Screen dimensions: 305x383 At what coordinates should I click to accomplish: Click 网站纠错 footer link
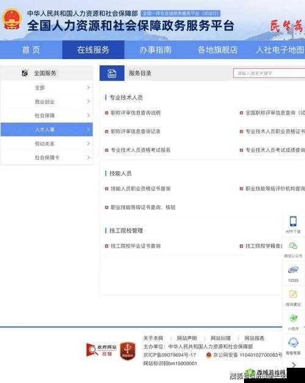221,338
